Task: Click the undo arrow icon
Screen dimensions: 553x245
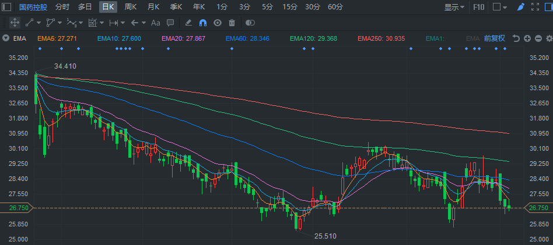Action: pos(516,39)
